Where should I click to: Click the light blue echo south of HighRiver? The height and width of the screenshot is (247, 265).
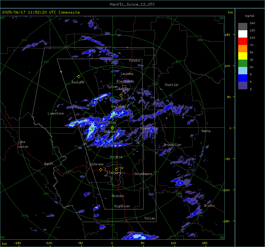point(140,236)
